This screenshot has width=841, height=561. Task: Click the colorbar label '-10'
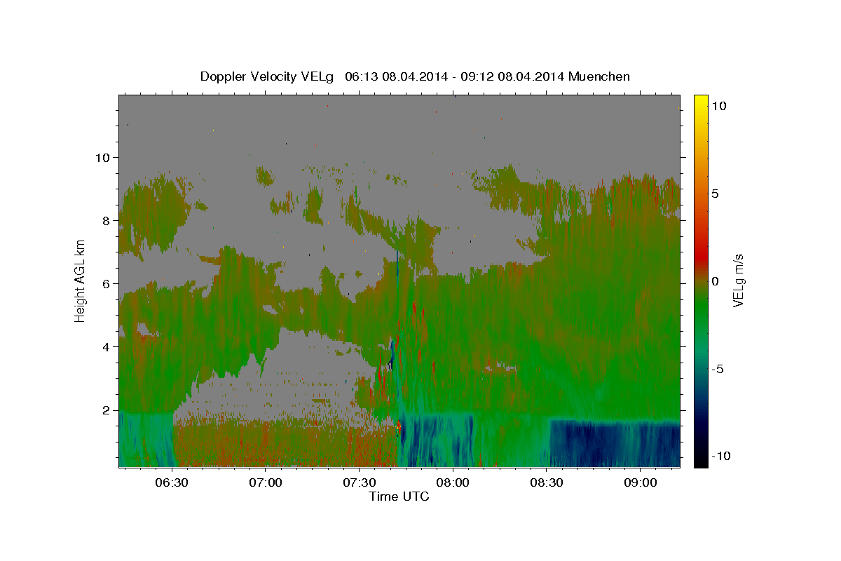click(x=720, y=457)
